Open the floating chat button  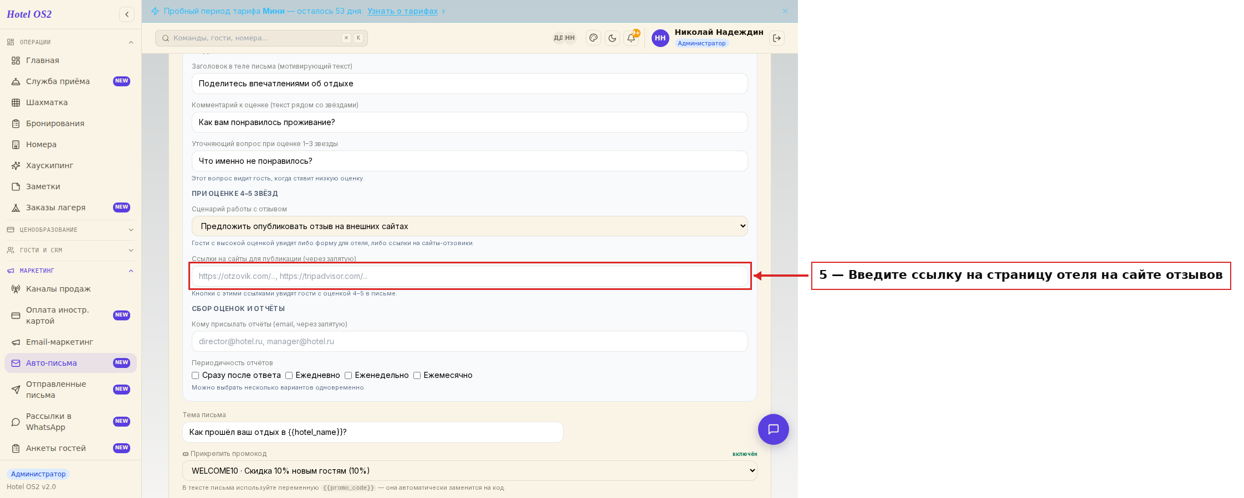point(774,429)
